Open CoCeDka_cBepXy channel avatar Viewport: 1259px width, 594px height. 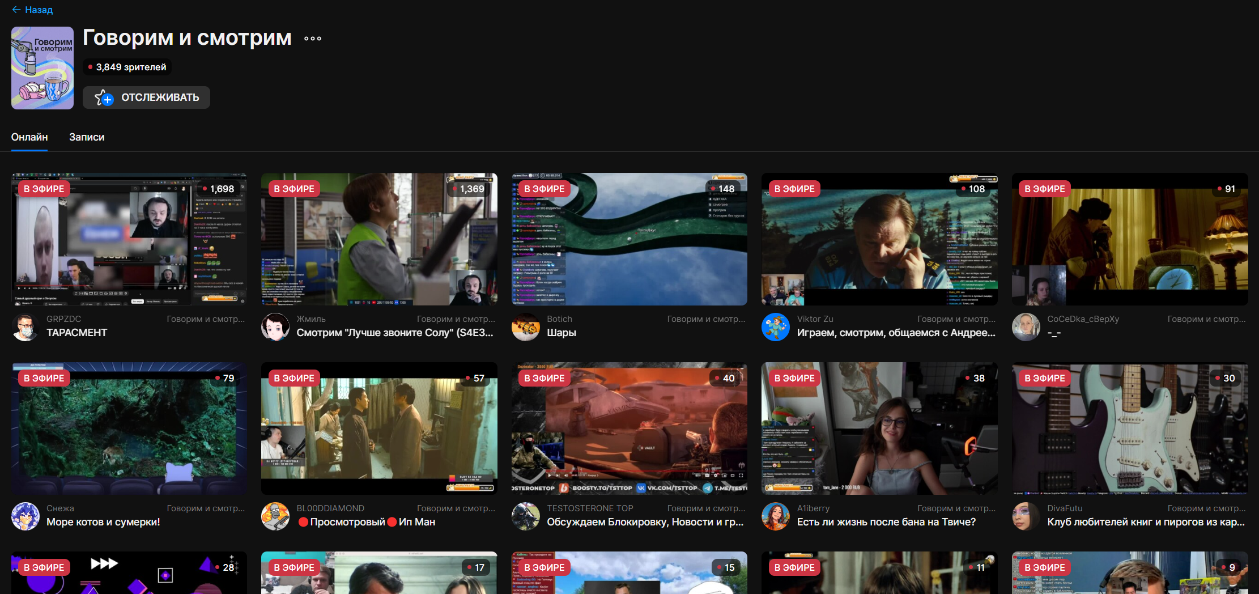[x=1026, y=327]
